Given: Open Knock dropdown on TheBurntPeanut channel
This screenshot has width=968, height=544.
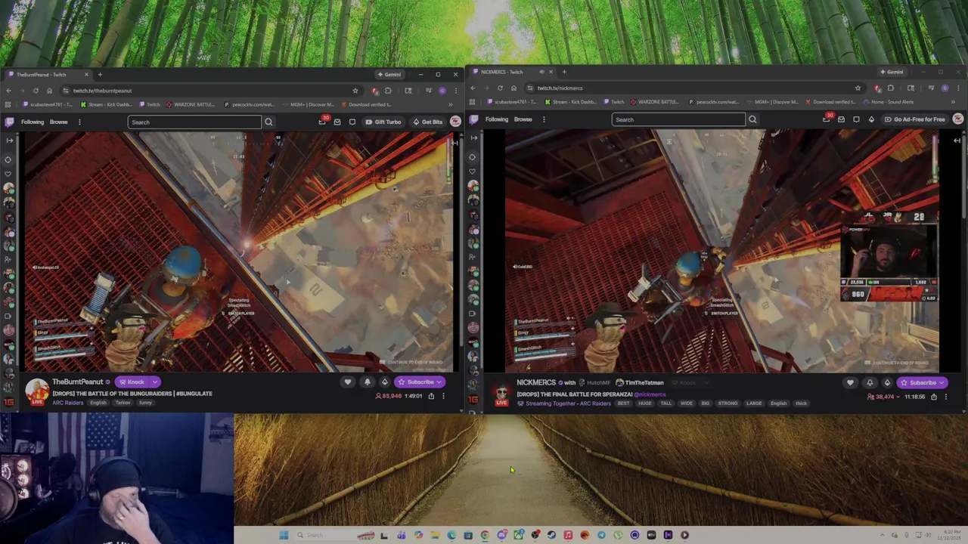Looking at the screenshot, I should click(x=154, y=382).
